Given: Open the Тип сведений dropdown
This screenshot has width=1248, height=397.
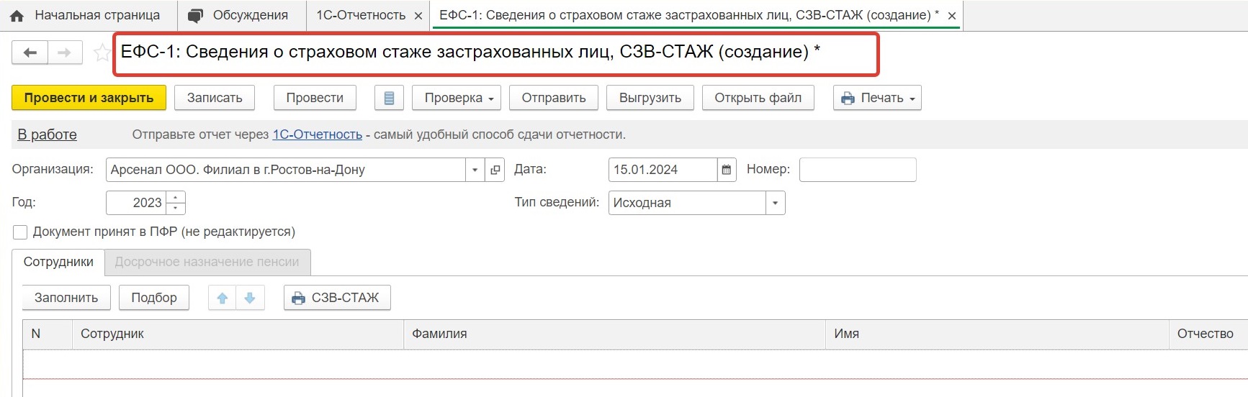Looking at the screenshot, I should pyautogui.click(x=775, y=203).
